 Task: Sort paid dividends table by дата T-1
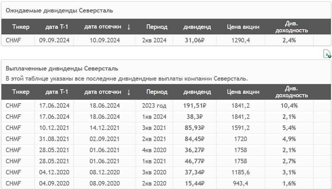tap(56, 92)
